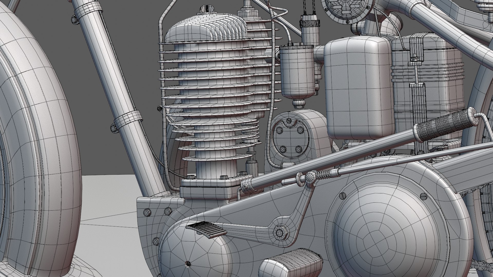Click the hex bolt at the lever pivot
Image resolution: width=493 pixels, height=277 pixels.
click(280, 232)
